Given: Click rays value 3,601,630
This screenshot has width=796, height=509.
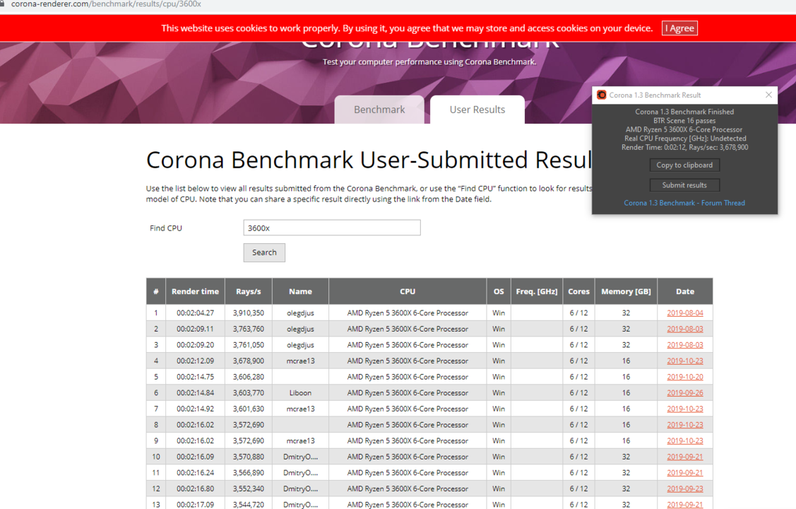Looking at the screenshot, I should coord(248,409).
